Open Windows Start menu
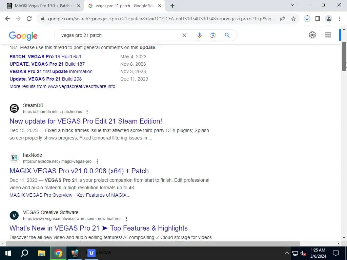This screenshot has width=347, height=260. tap(8, 253)
